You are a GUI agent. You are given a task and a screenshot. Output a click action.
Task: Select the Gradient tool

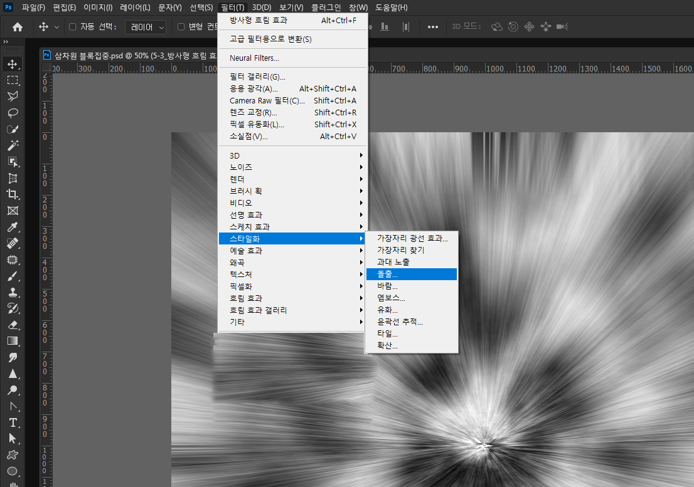(x=13, y=341)
